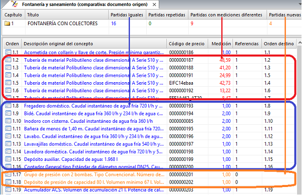The image size is (302, 195).
Task: Click the row icon for item 1.15
Action: pos(8,159)
